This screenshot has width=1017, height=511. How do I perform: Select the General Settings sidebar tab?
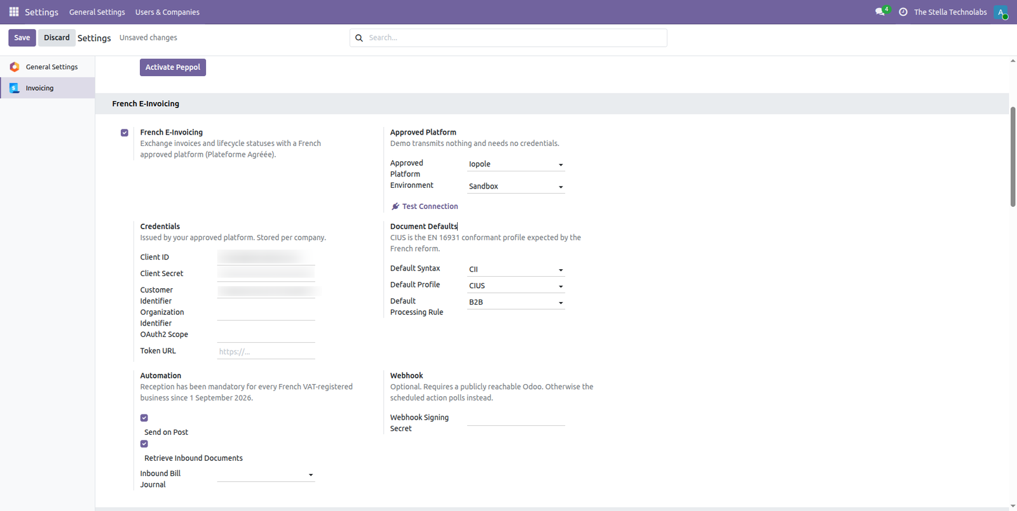(x=48, y=67)
